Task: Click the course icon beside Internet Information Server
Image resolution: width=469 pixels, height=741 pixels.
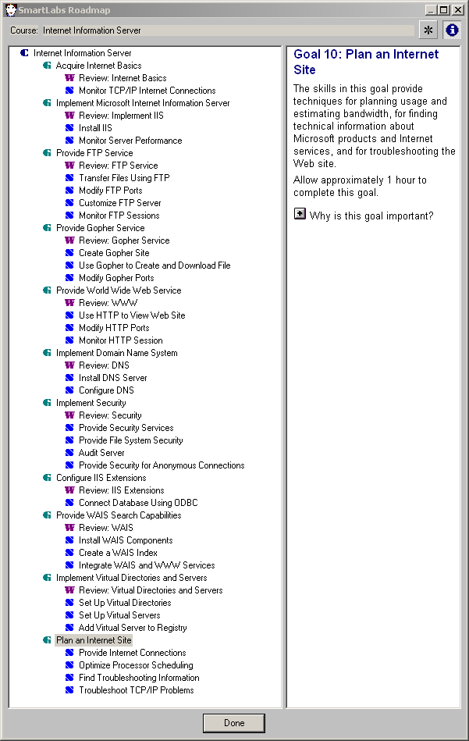Action: pos(24,53)
